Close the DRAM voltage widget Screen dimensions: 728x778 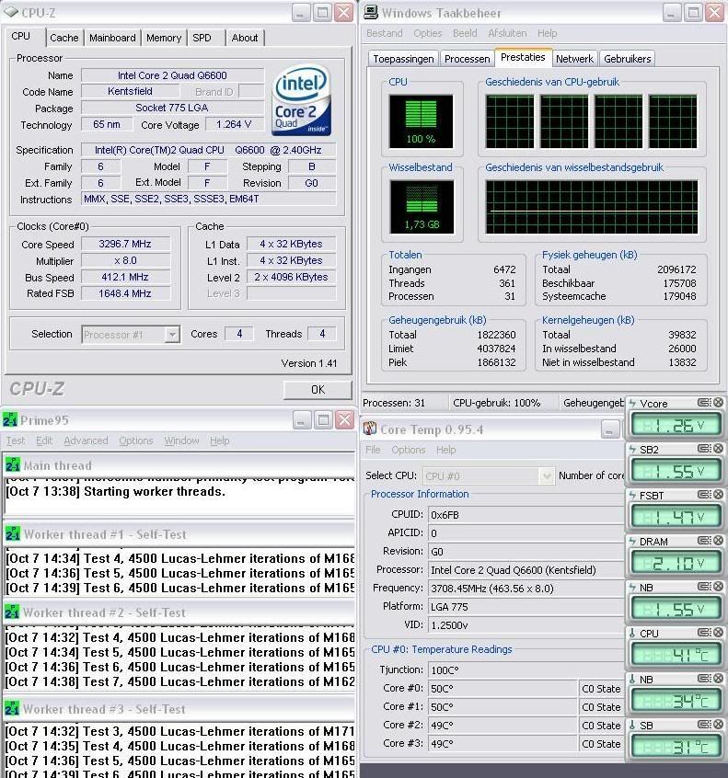[718, 541]
